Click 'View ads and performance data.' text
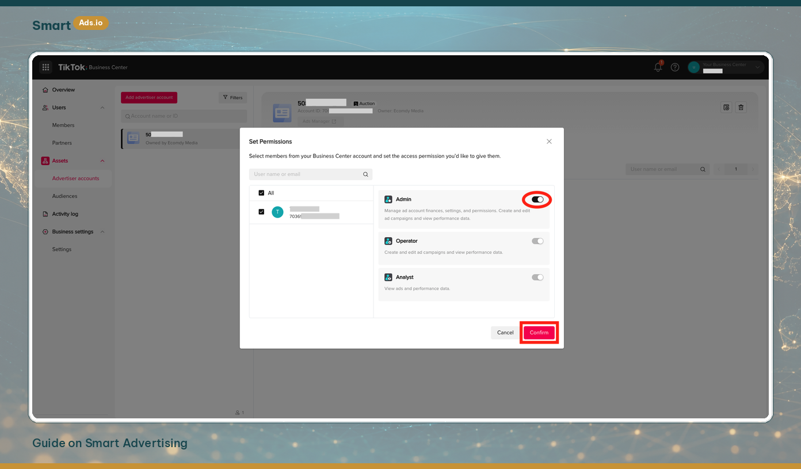The height and width of the screenshot is (469, 801). (x=417, y=289)
